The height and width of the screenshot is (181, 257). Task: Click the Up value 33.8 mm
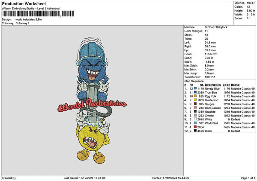tap(210, 50)
